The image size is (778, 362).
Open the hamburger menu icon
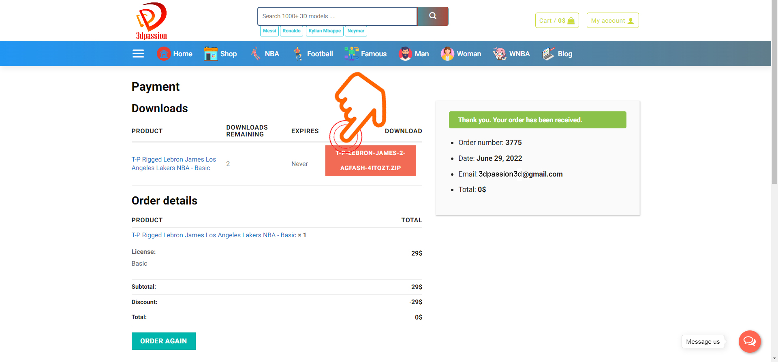point(138,54)
